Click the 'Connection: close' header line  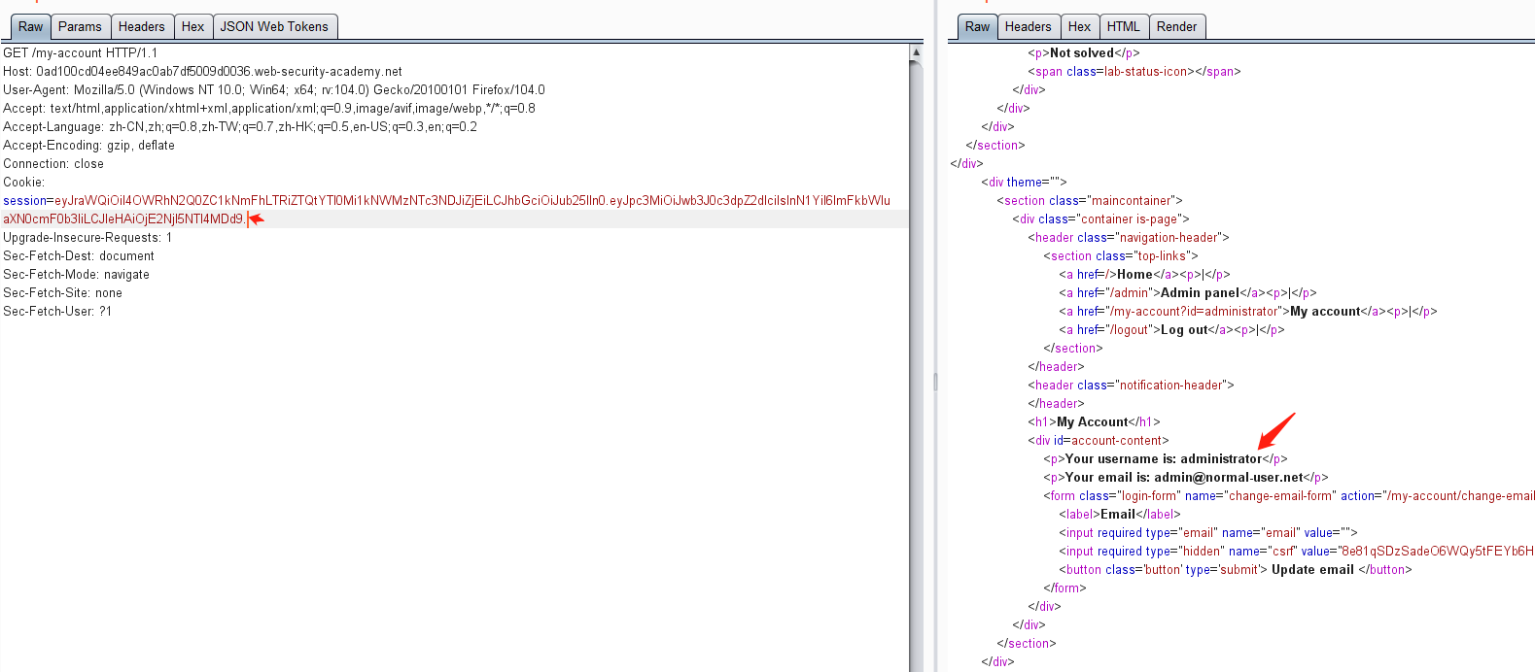[x=53, y=164]
